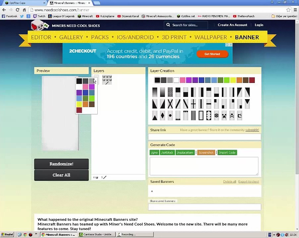Pick lime green in the popup palette
Image resolution: width=299 pixels, height=238 pixels.
[92, 99]
